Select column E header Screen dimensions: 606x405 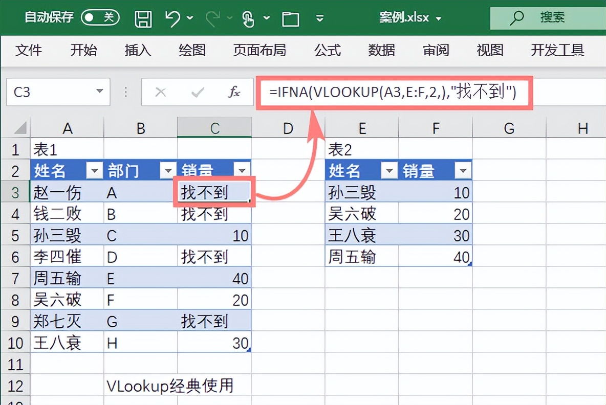tap(362, 128)
